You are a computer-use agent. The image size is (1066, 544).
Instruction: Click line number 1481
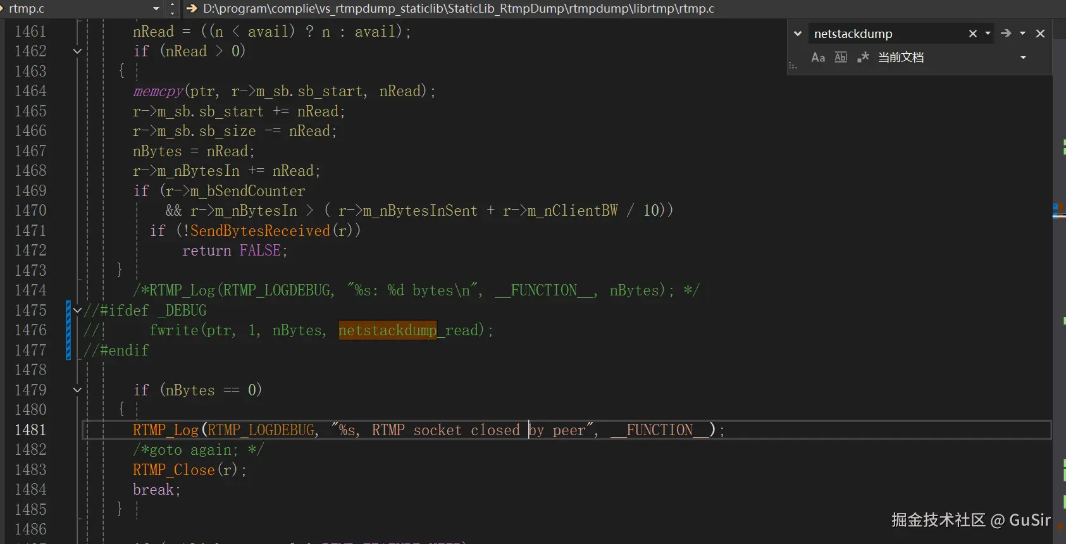click(x=30, y=430)
